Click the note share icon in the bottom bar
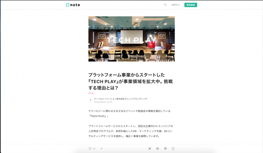Viewport: 263px width, 153px height. click(173, 149)
